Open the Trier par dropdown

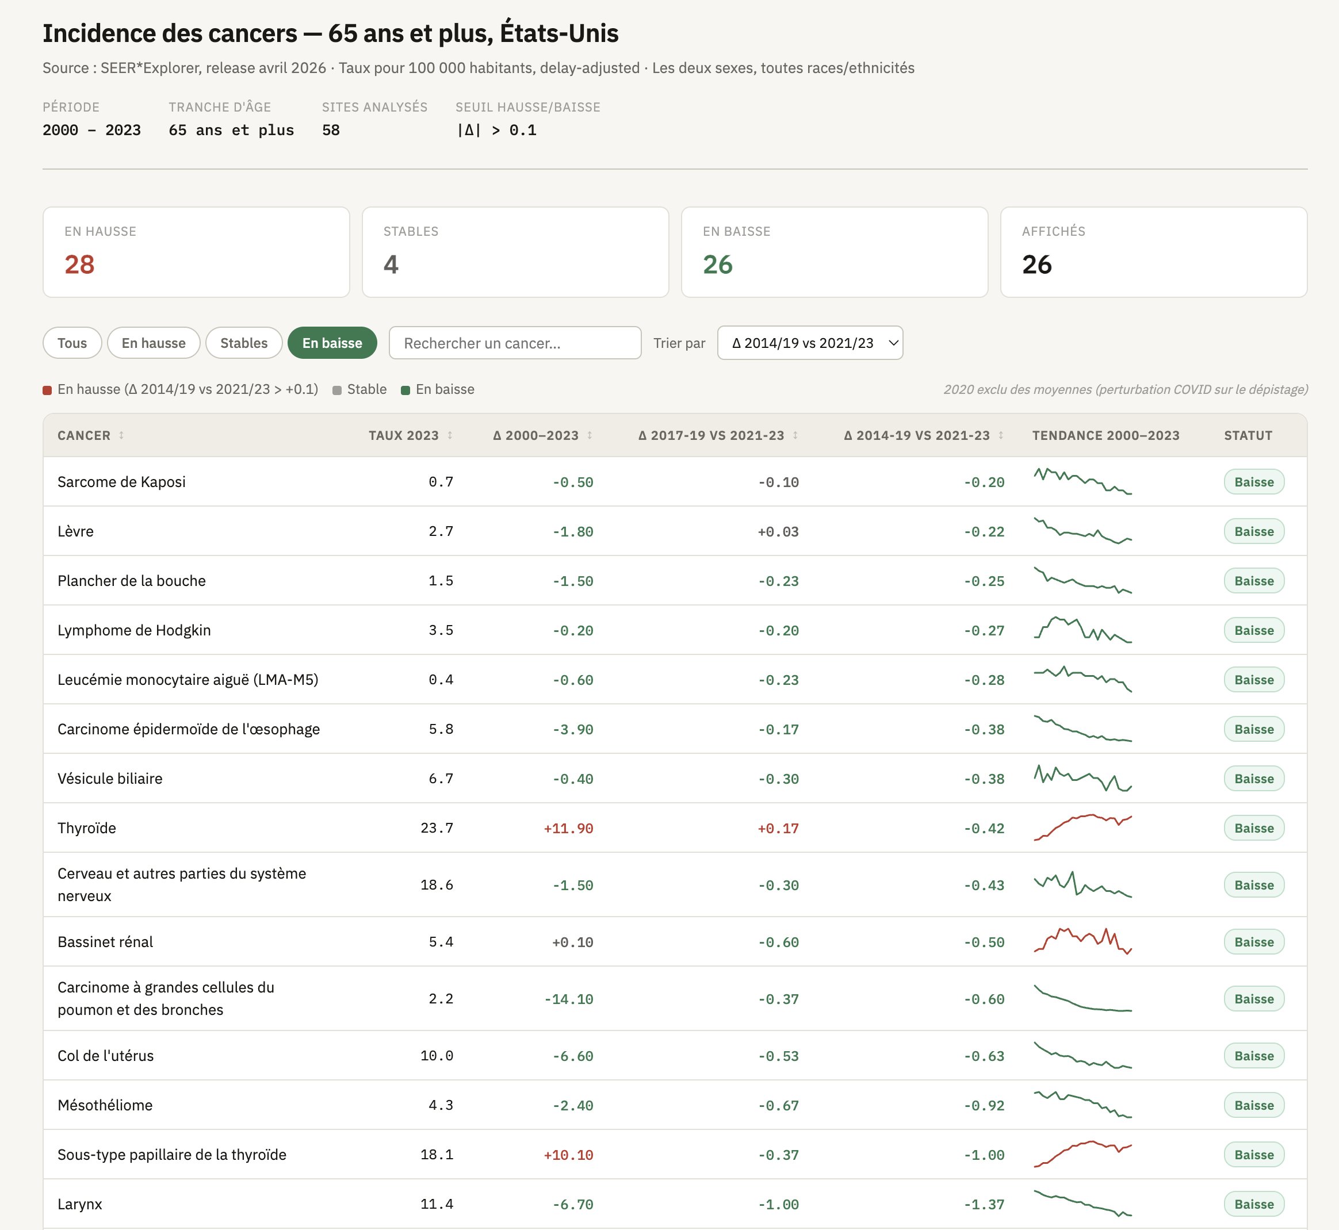(x=810, y=343)
